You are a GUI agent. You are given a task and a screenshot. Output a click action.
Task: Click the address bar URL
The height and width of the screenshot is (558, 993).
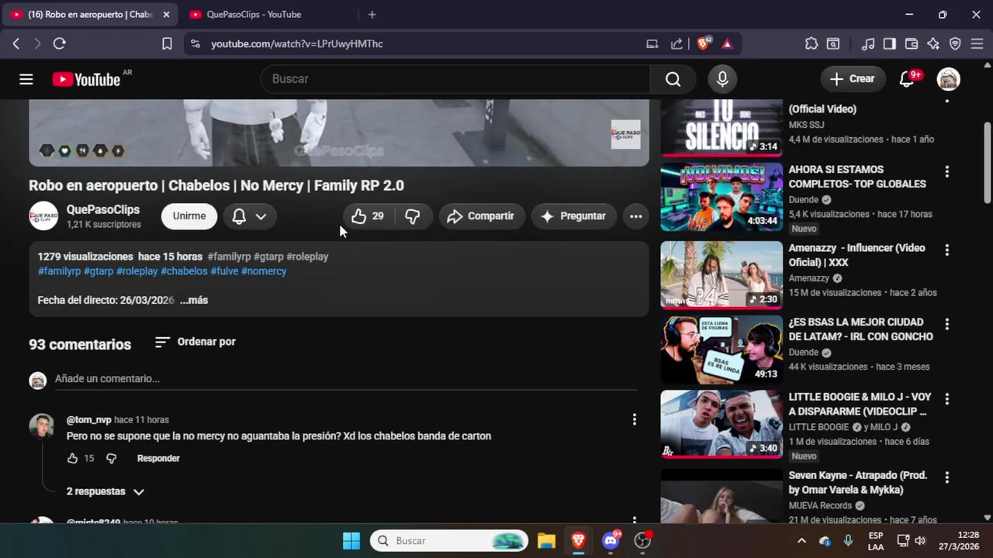pos(296,44)
